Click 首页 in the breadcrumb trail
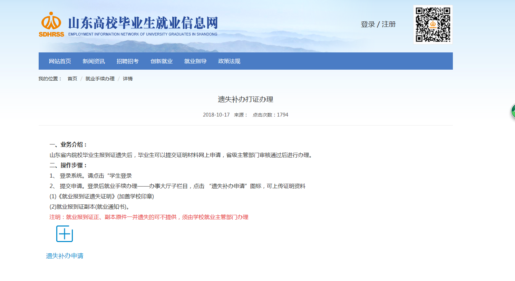 (x=72, y=79)
